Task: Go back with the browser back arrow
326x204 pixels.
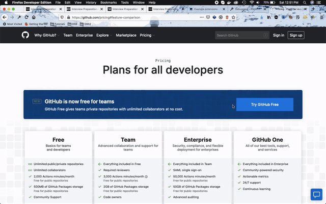Action: [5, 17]
